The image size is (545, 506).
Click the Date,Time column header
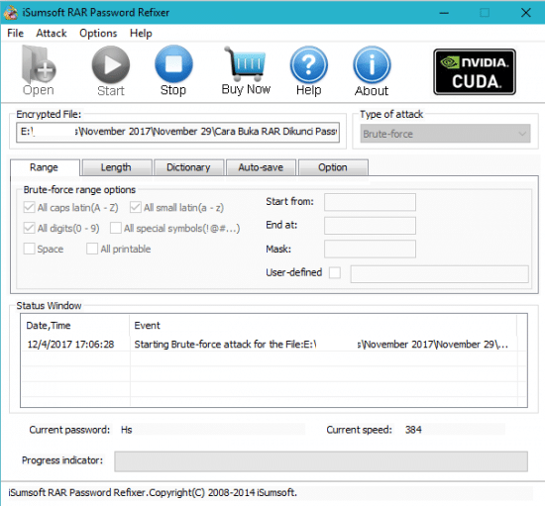pyautogui.click(x=75, y=326)
